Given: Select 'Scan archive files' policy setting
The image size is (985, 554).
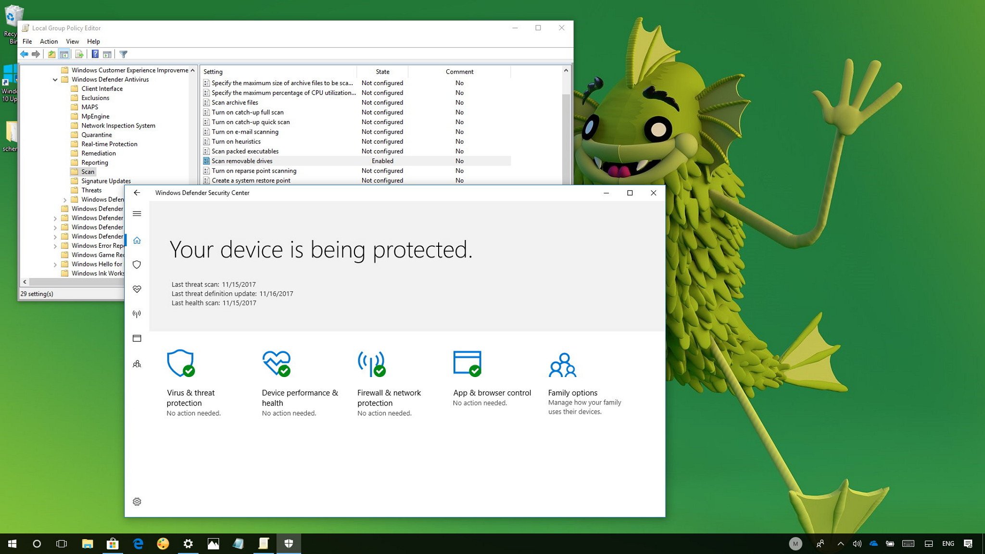Looking at the screenshot, I should pos(356,102).
